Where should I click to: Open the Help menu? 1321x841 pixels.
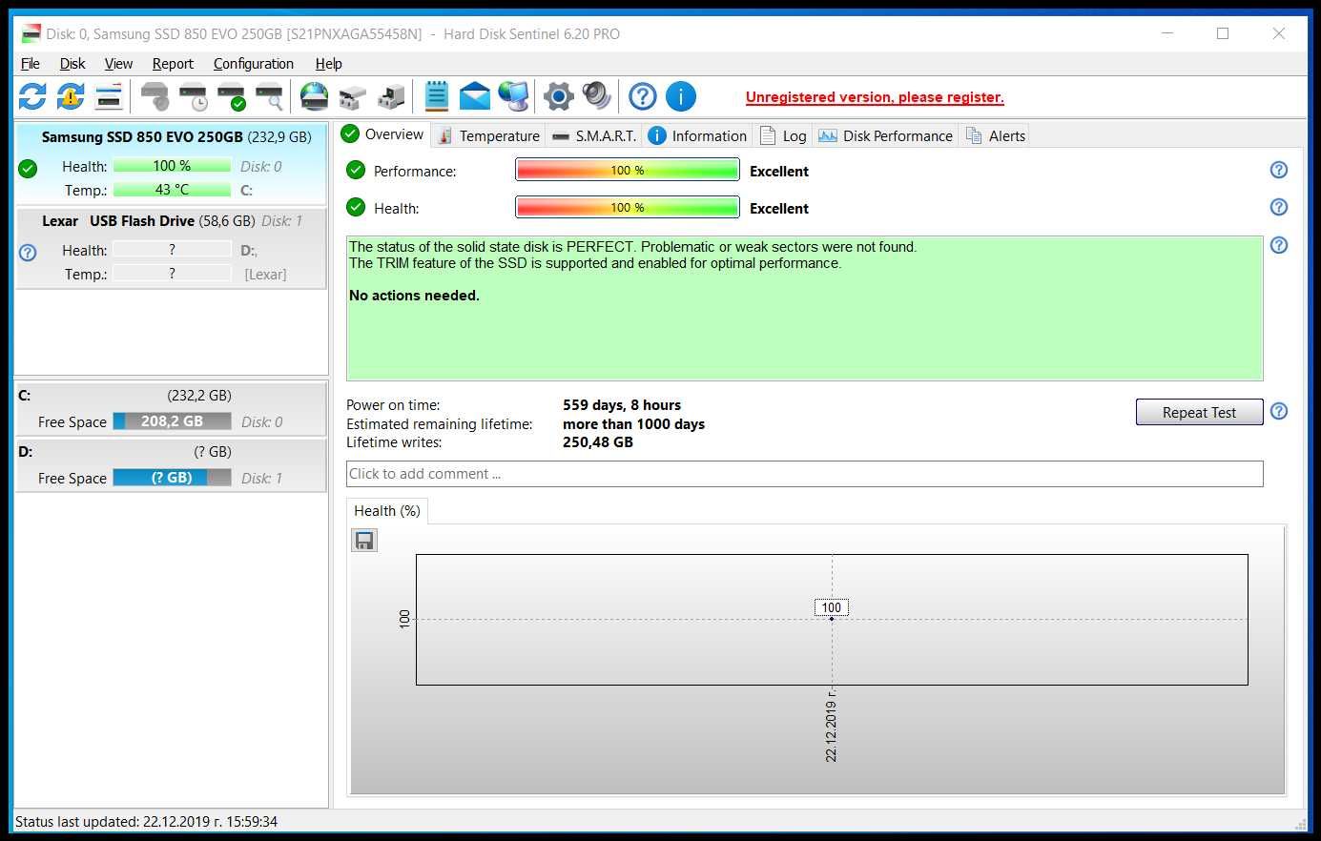329,63
